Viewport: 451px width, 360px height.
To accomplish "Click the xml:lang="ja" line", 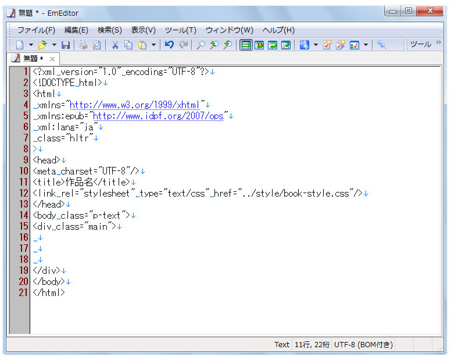I will pos(66,127).
